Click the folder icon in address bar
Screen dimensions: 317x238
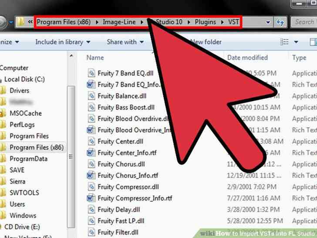20,22
